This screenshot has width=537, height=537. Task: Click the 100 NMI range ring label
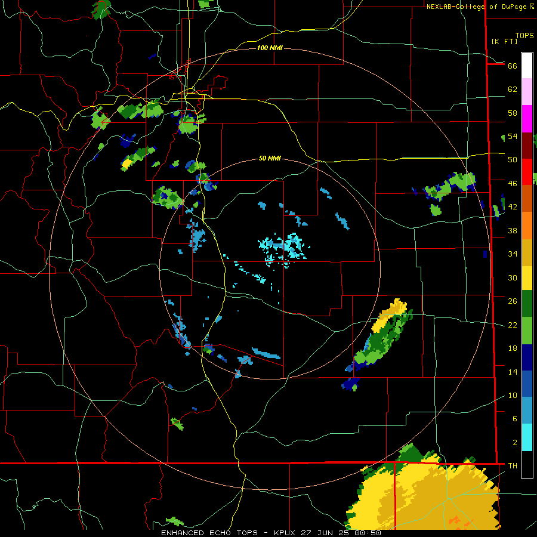pyautogui.click(x=270, y=48)
